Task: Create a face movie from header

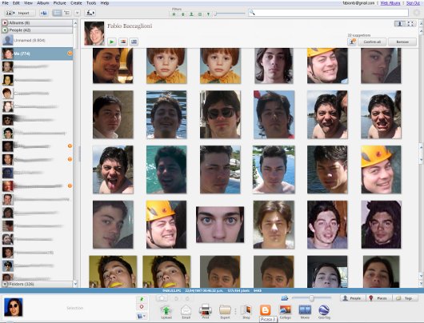Action: (x=134, y=42)
